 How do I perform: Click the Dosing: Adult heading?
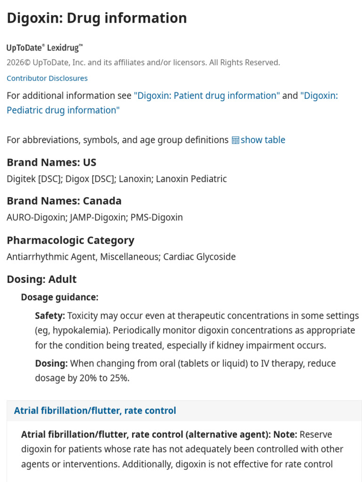(41, 279)
